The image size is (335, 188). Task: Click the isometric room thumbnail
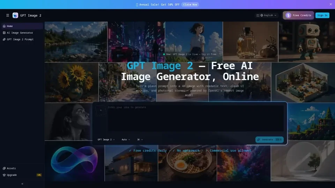click(303, 83)
